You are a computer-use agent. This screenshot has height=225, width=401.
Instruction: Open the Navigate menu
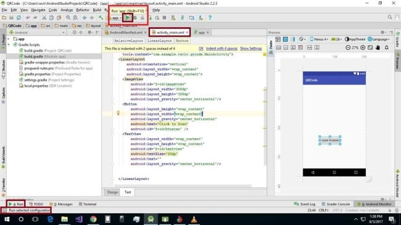pos(38,10)
